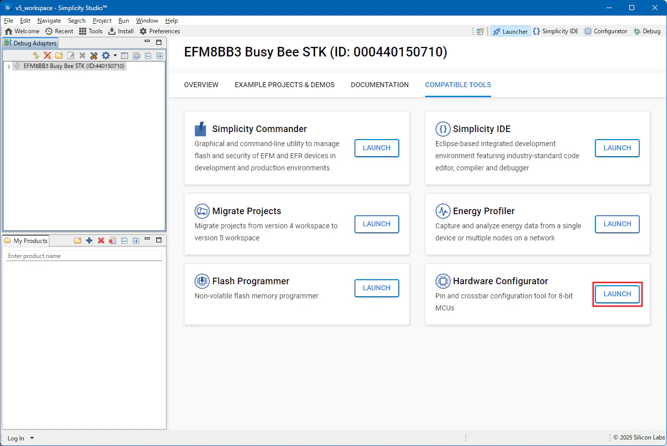Open the Edit menu
Screen dimensions: 667x446
(25, 21)
